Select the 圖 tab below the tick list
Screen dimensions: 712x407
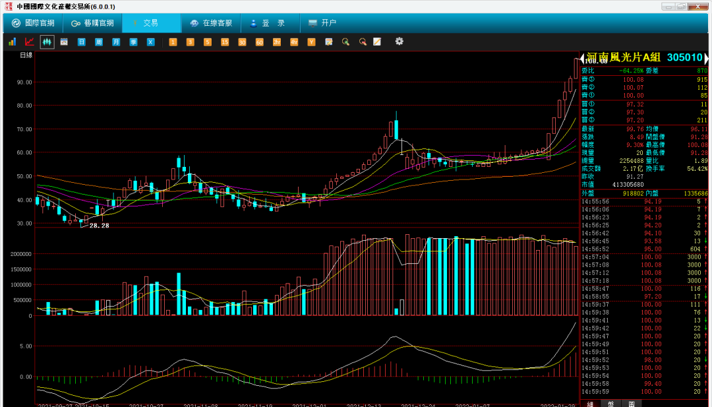(631, 404)
